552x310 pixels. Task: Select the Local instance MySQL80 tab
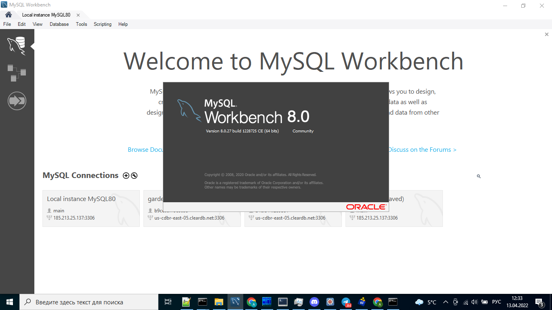click(x=46, y=15)
